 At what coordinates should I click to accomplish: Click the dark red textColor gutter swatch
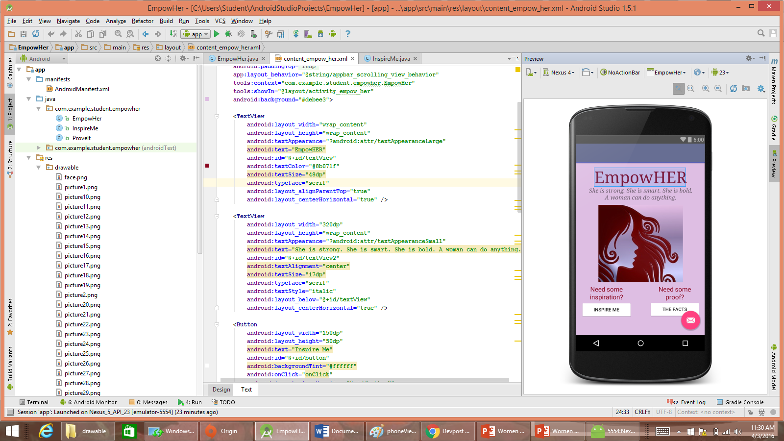coord(207,166)
